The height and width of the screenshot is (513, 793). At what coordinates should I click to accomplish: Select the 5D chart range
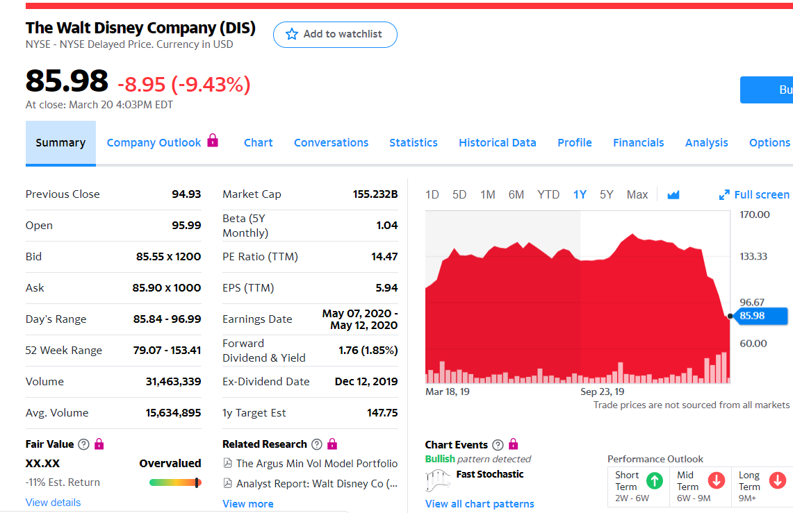pyautogui.click(x=459, y=195)
